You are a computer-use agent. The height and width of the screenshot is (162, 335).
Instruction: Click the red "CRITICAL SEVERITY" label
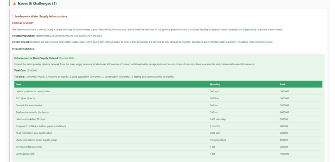[x=23, y=23]
